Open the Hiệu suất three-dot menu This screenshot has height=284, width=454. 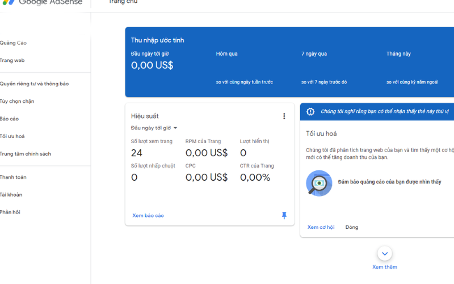point(284,116)
